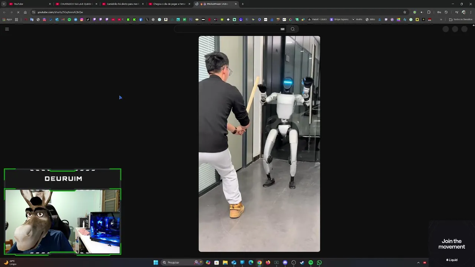Open the Instagram bookmark icon
This screenshot has height=267, width=475.
coord(82,19)
